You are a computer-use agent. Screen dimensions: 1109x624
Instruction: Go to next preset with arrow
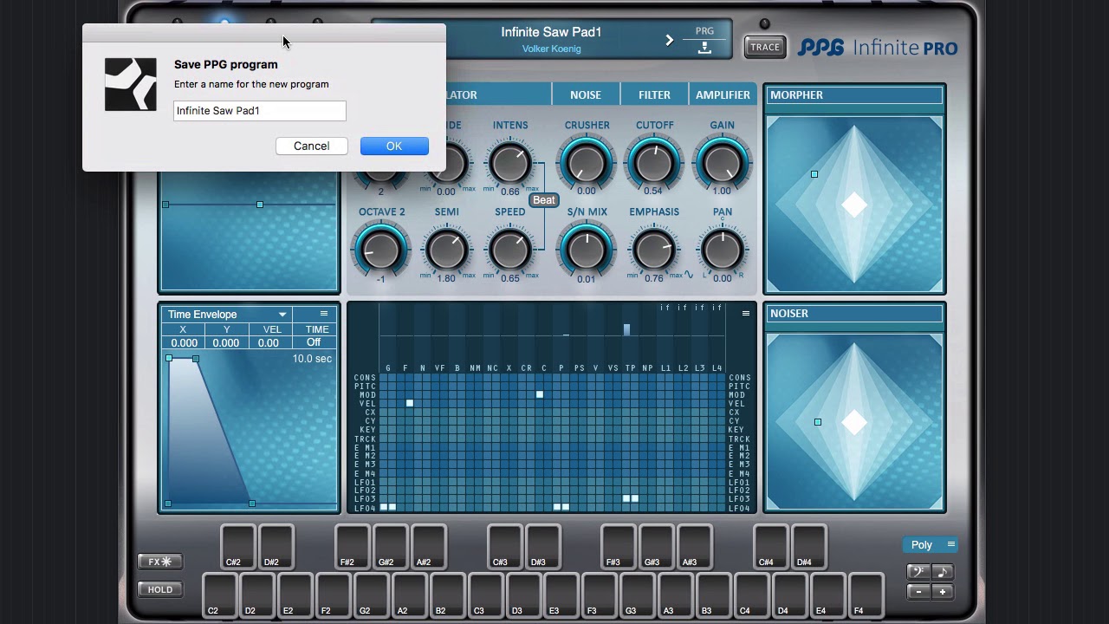pyautogui.click(x=669, y=40)
